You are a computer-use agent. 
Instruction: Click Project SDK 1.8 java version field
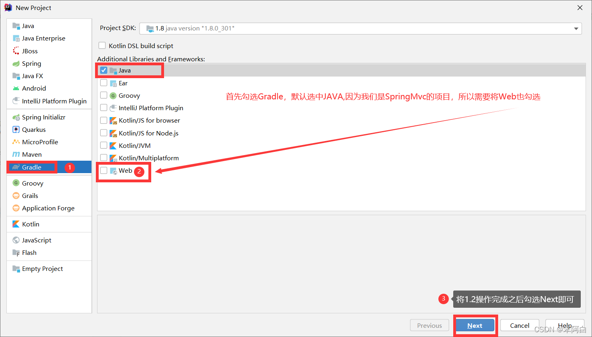[361, 28]
